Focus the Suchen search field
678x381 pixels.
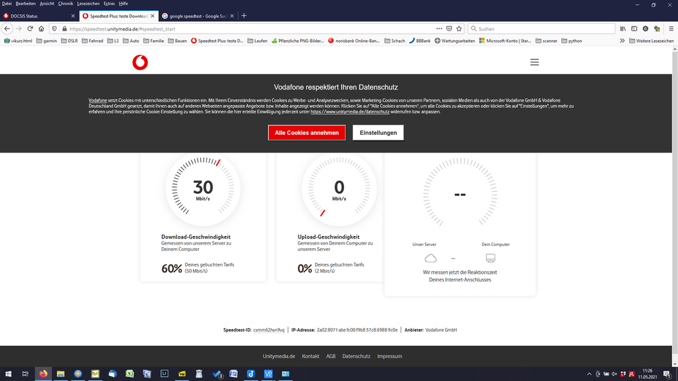tap(542, 29)
